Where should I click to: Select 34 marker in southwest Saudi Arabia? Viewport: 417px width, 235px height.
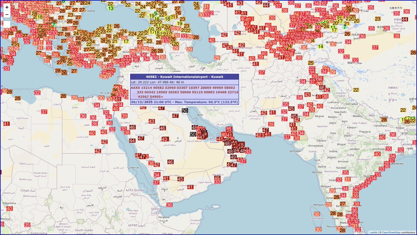[x=157, y=175]
